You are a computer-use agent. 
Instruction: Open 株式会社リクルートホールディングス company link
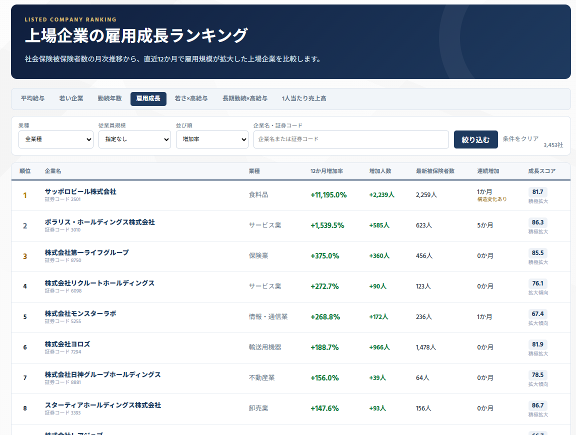(99, 283)
